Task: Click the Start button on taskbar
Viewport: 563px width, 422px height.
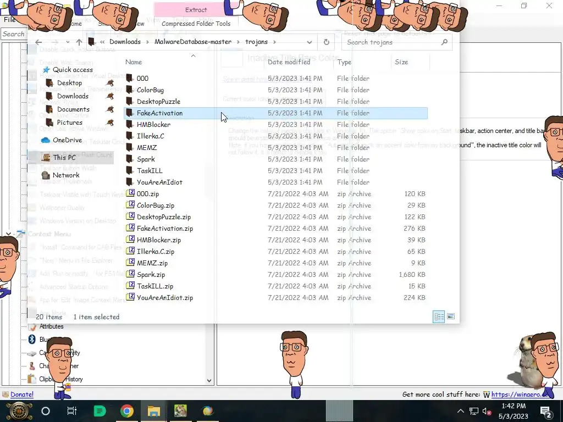Action: (x=18, y=411)
